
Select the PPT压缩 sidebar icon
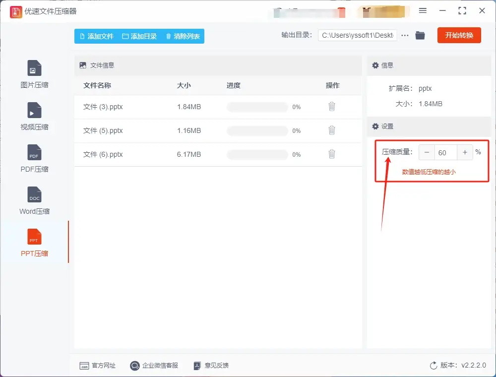click(34, 242)
